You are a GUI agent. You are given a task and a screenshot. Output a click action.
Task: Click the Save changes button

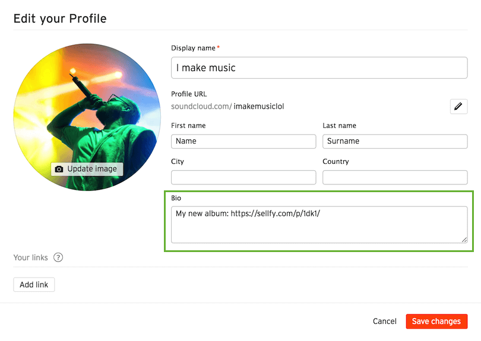[x=436, y=321]
